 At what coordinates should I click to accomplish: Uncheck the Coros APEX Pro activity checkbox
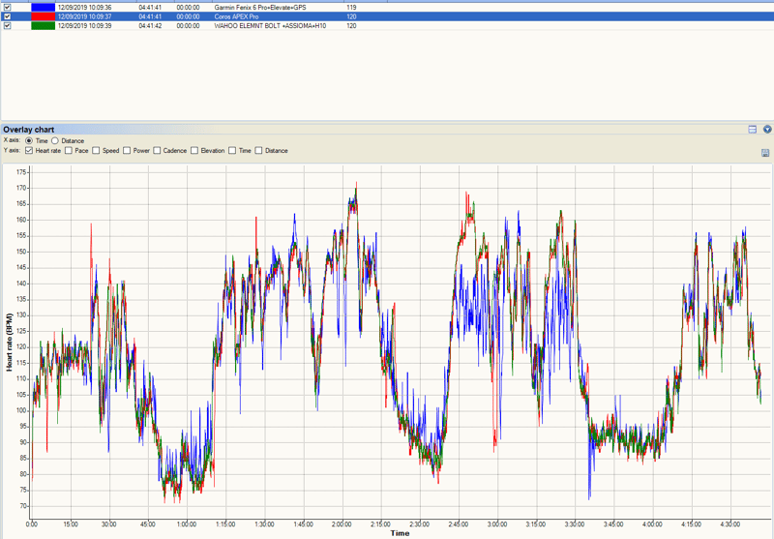click(9, 16)
